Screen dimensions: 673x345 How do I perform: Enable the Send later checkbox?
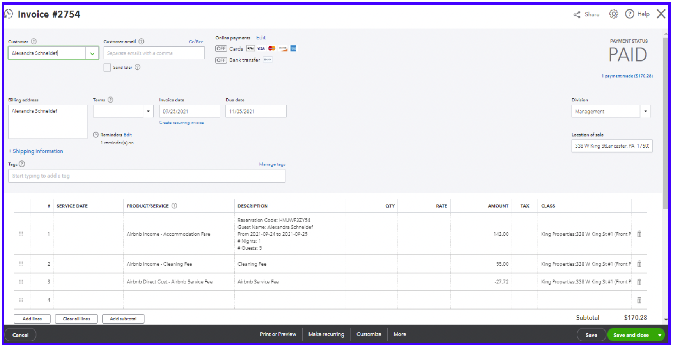(x=107, y=68)
